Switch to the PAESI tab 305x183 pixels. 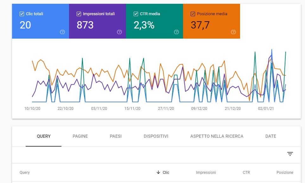(x=116, y=136)
